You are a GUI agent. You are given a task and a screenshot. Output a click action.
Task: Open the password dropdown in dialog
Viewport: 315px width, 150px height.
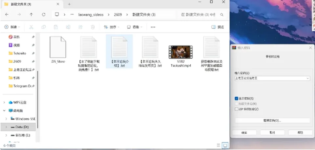pyautogui.click(x=307, y=78)
